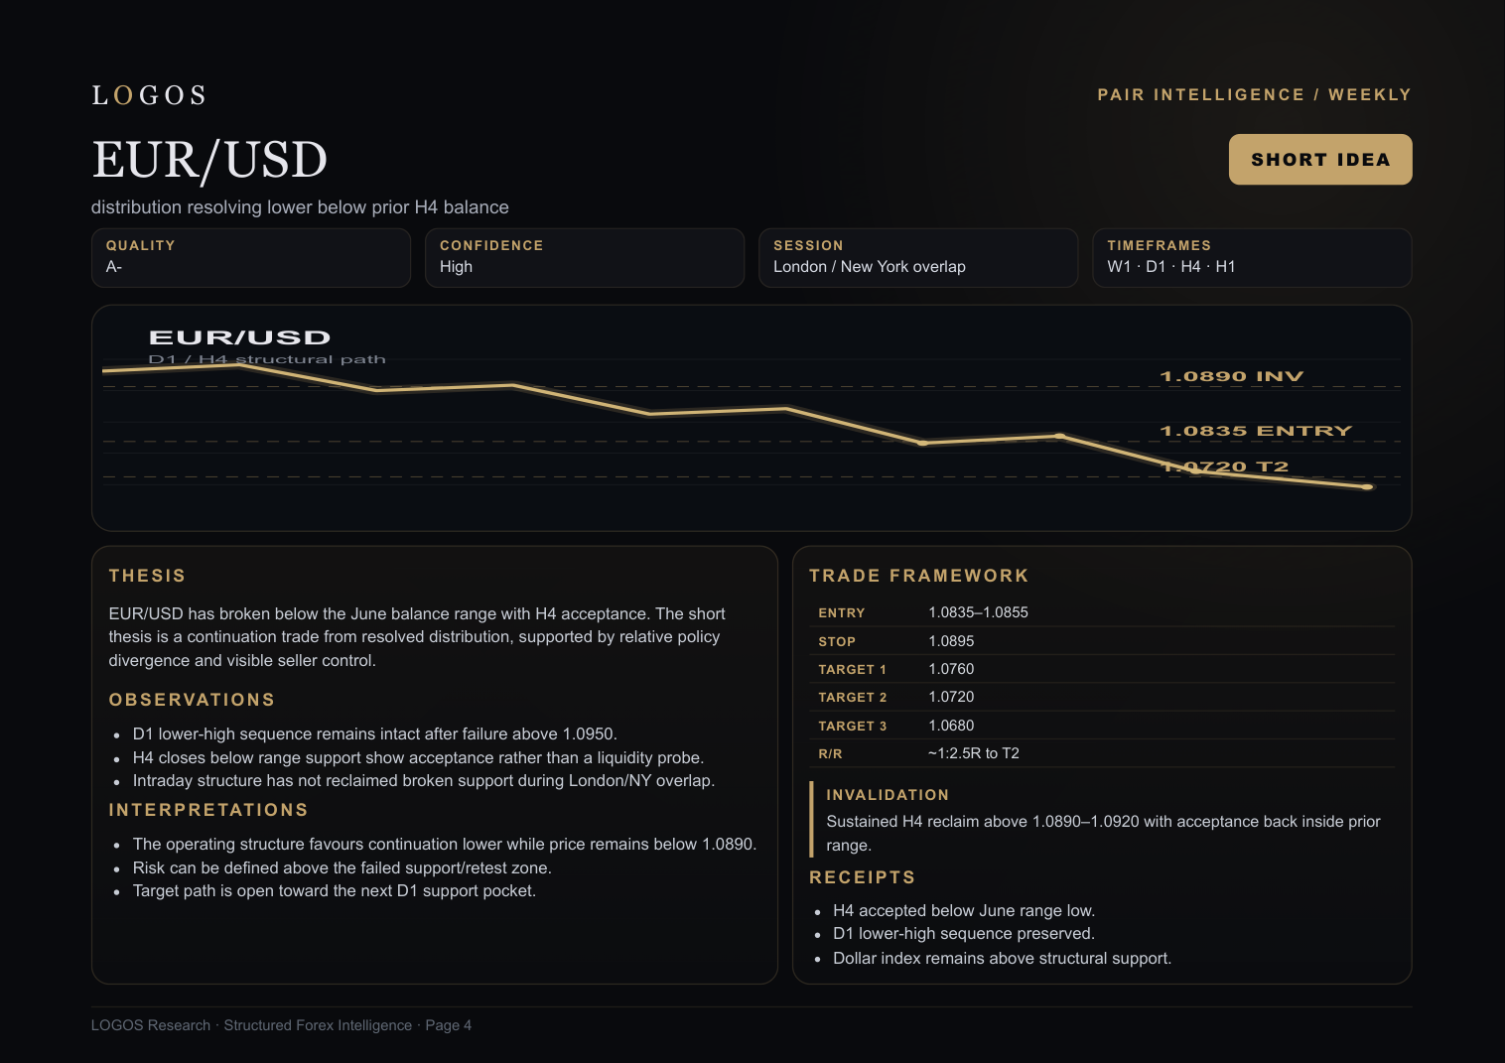
Task: Click the 1.0720 T2 chart level label
Action: click(x=1224, y=466)
